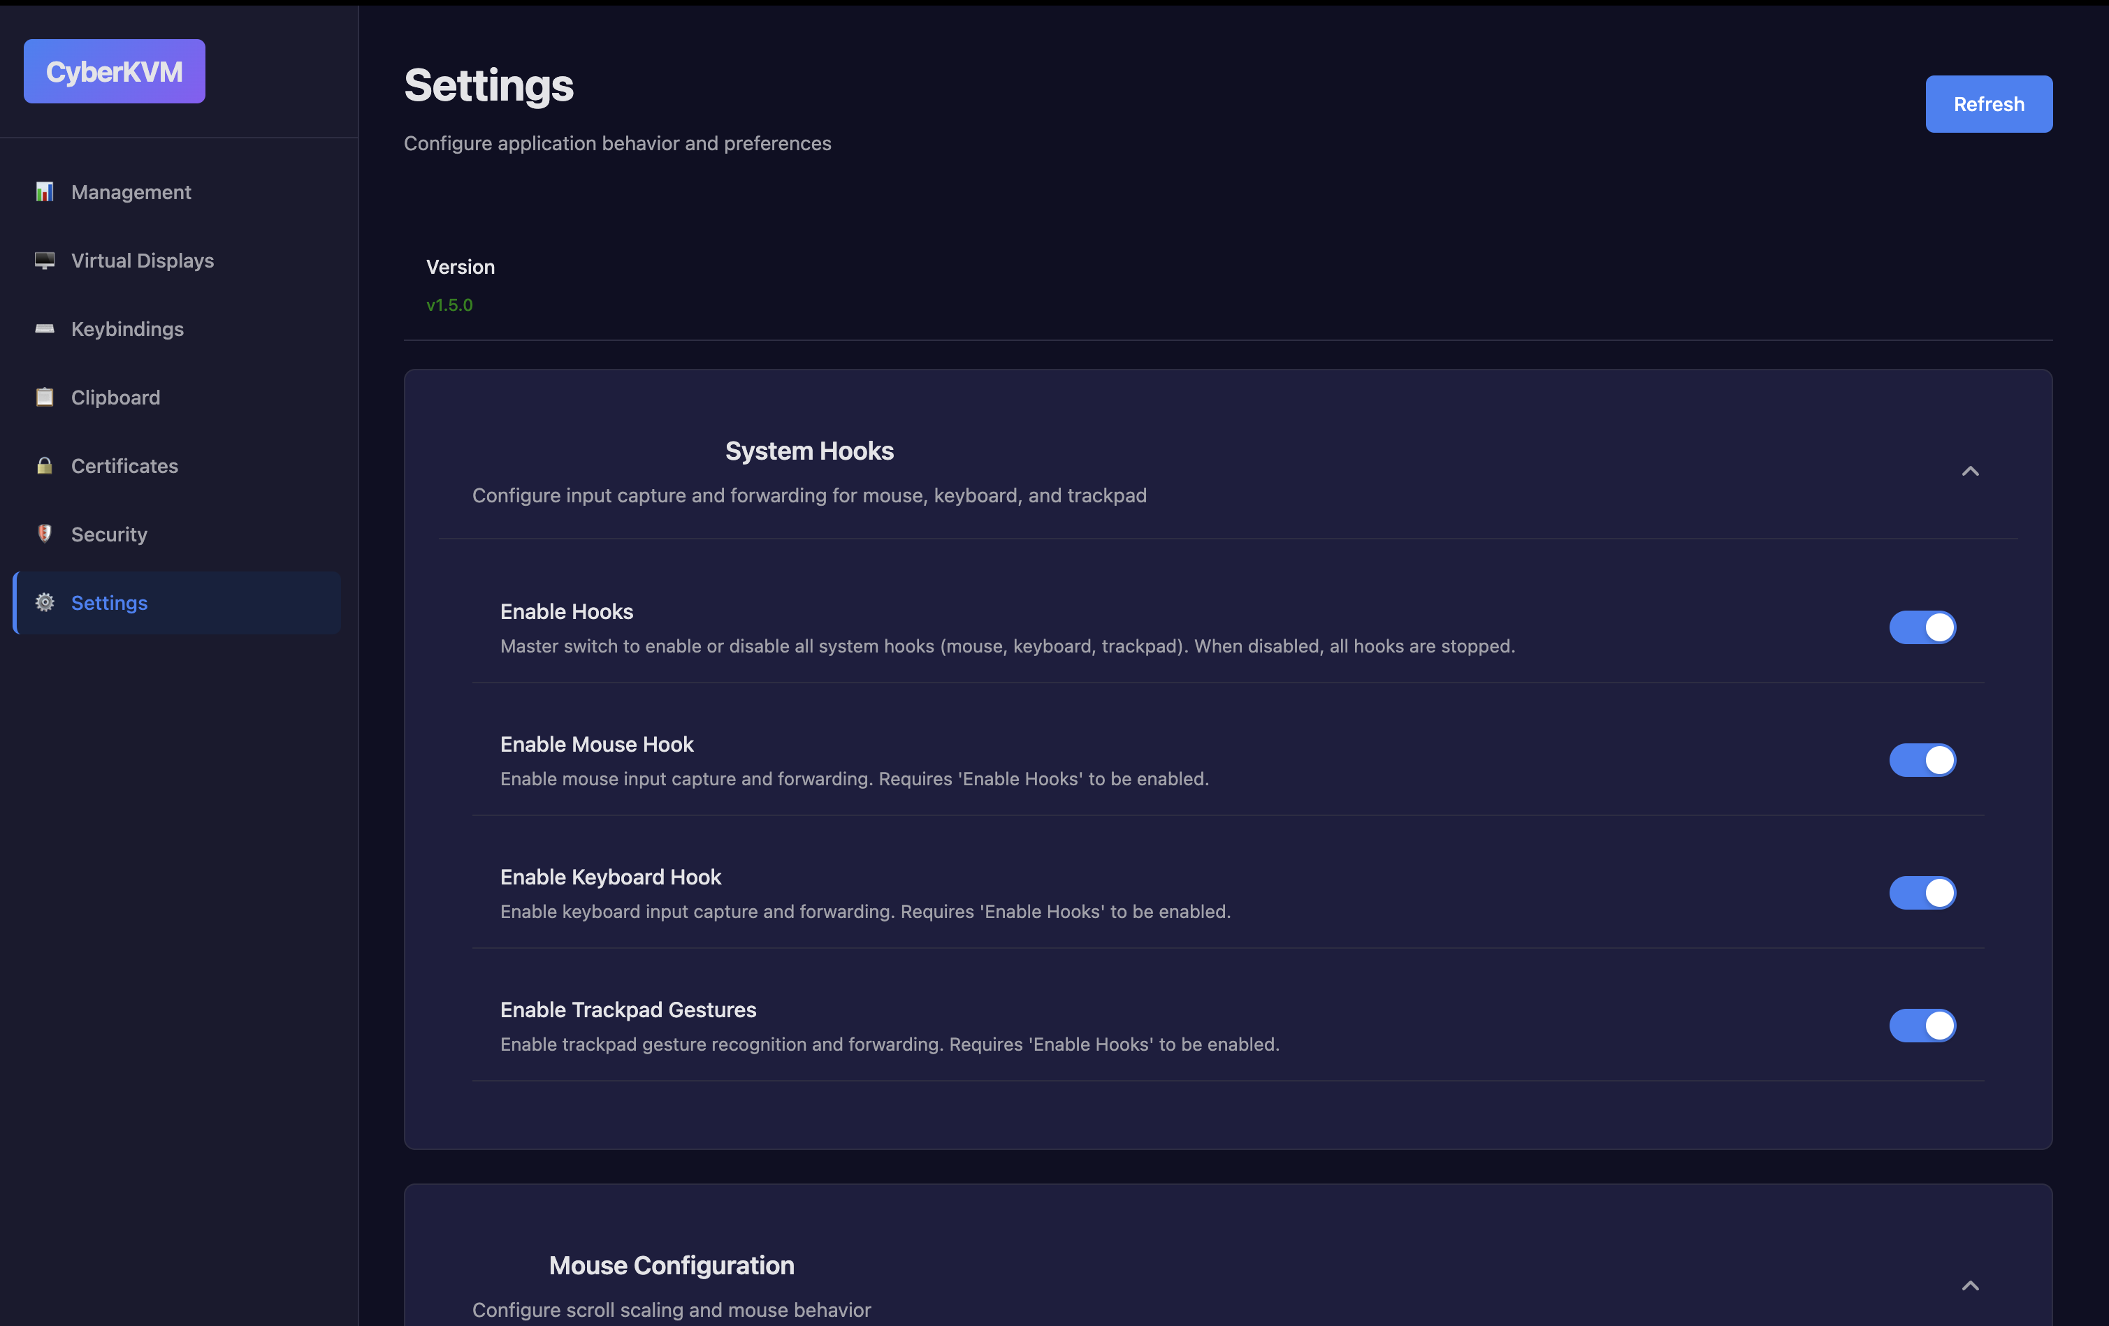Toggle Enable Keyboard Hook off
The width and height of the screenshot is (2109, 1326).
click(x=1922, y=894)
